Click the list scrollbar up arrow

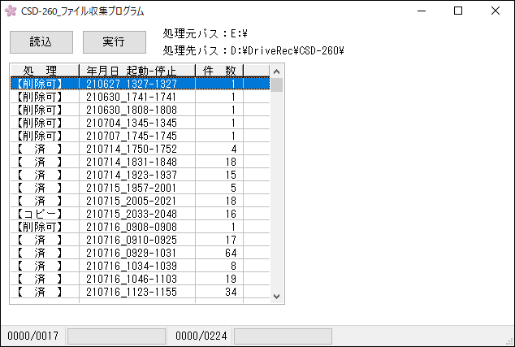[276, 72]
